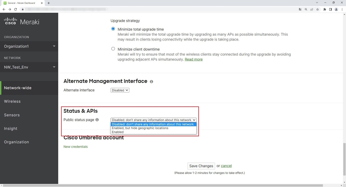Click the browser address bar

coord(161,9)
